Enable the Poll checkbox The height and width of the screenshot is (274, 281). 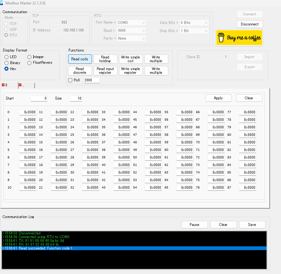pyautogui.click(x=70, y=80)
